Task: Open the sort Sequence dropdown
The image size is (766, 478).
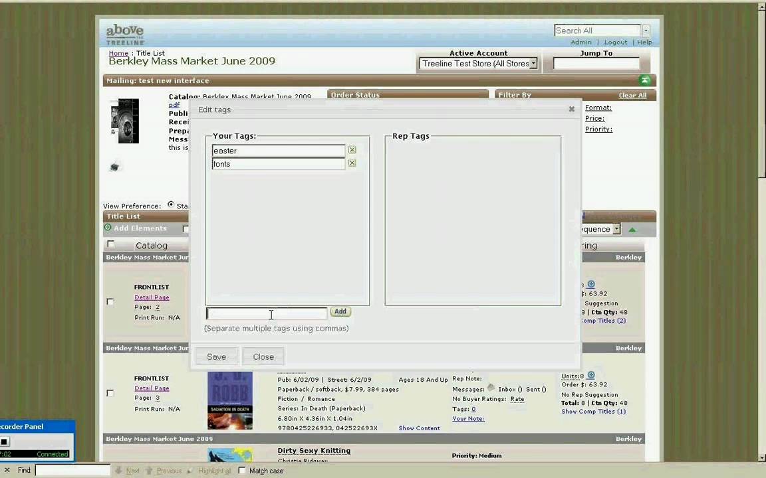Action: click(x=616, y=229)
